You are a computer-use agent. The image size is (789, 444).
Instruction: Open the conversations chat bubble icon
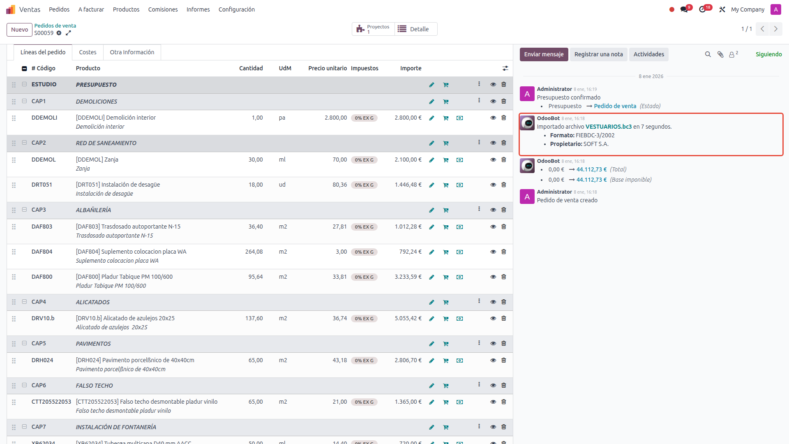684,9
